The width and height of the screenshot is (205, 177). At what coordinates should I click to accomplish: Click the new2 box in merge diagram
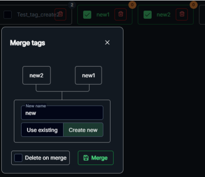pyautogui.click(x=36, y=75)
